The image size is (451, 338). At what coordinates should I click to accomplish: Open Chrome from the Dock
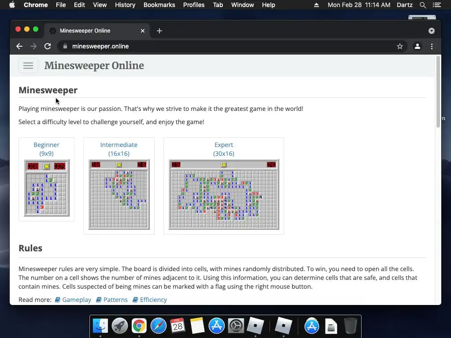139,326
